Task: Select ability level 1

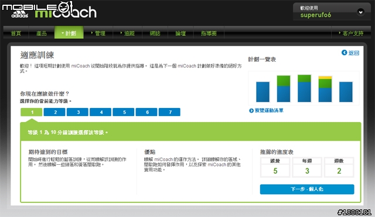Action: pos(32,112)
